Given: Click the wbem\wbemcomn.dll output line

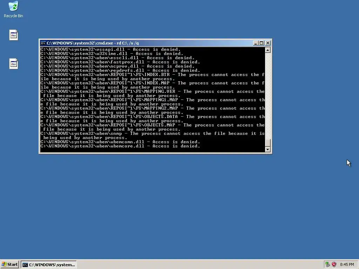Looking at the screenshot, I should pyautogui.click(x=120, y=142).
